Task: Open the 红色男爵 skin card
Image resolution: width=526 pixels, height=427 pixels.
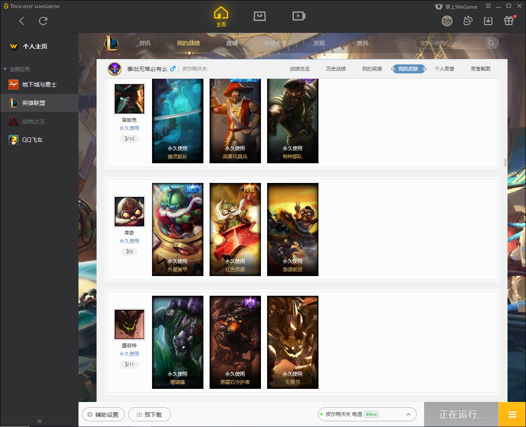Action: 235,229
